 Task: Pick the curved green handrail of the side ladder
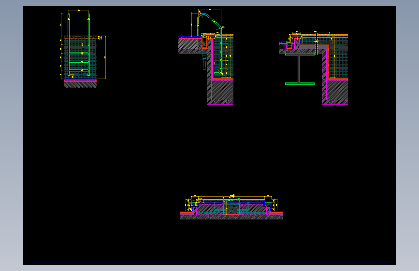pos(210,24)
